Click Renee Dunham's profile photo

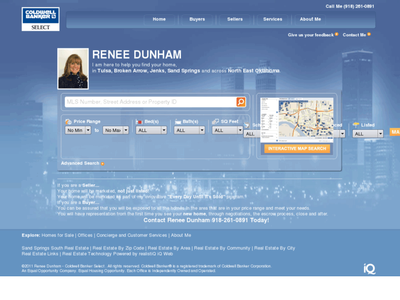pos(73,69)
